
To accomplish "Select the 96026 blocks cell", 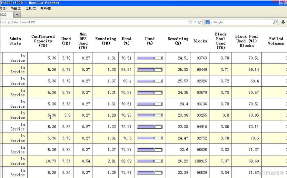I will point(200,150).
